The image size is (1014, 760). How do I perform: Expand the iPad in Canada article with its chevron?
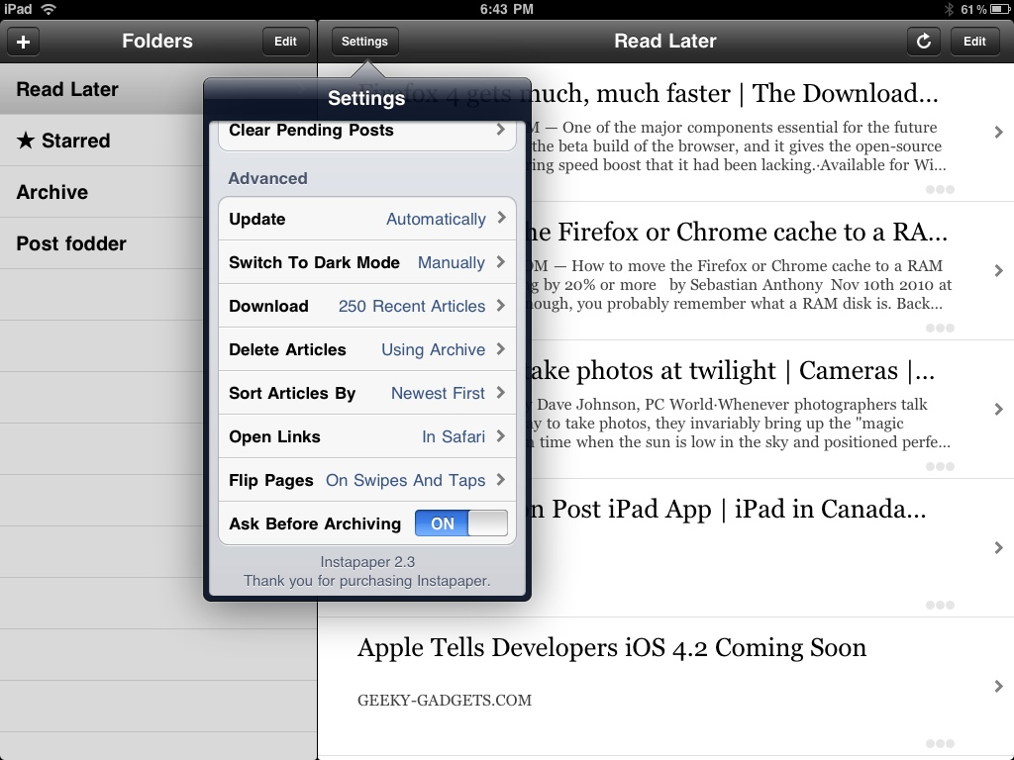(999, 547)
